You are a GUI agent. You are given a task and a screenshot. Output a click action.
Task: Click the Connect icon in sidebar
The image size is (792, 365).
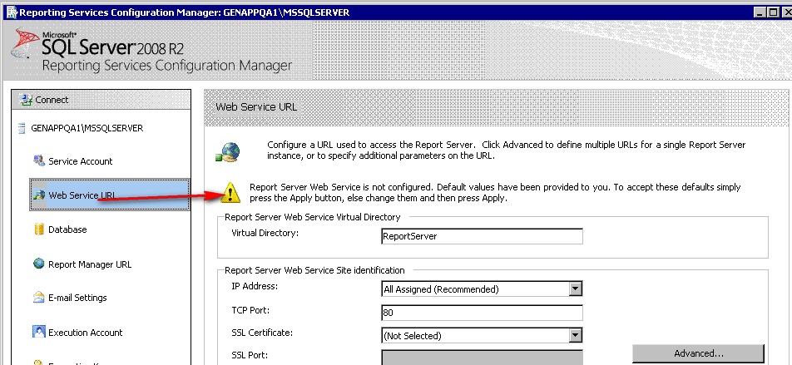coord(25,100)
